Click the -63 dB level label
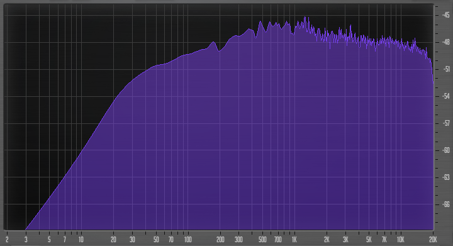The height and width of the screenshot is (246, 453). tap(446, 177)
